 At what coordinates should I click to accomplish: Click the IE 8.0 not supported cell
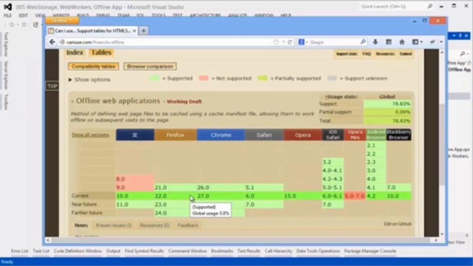[135, 179]
